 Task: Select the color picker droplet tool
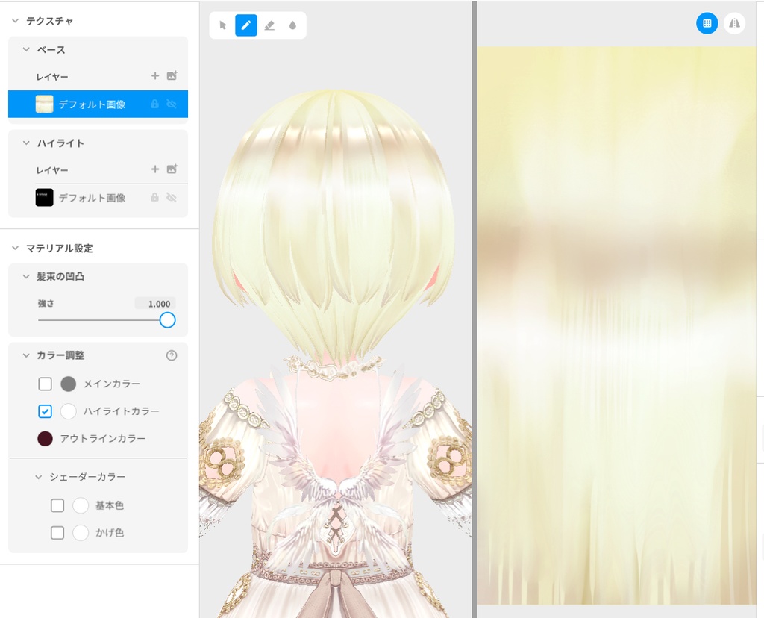(292, 25)
